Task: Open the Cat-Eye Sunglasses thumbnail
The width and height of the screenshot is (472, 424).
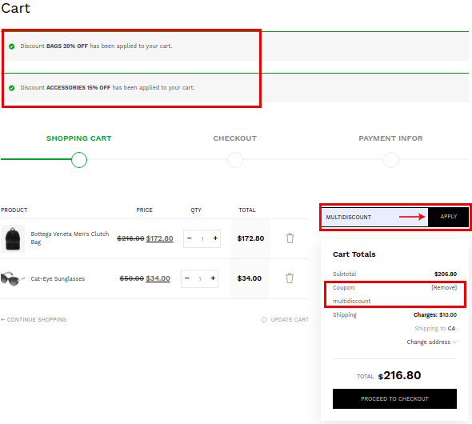Action: [12, 278]
